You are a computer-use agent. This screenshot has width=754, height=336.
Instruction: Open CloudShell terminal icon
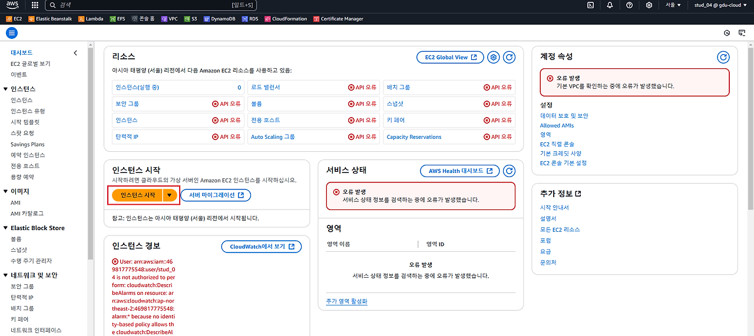pyautogui.click(x=591, y=5)
